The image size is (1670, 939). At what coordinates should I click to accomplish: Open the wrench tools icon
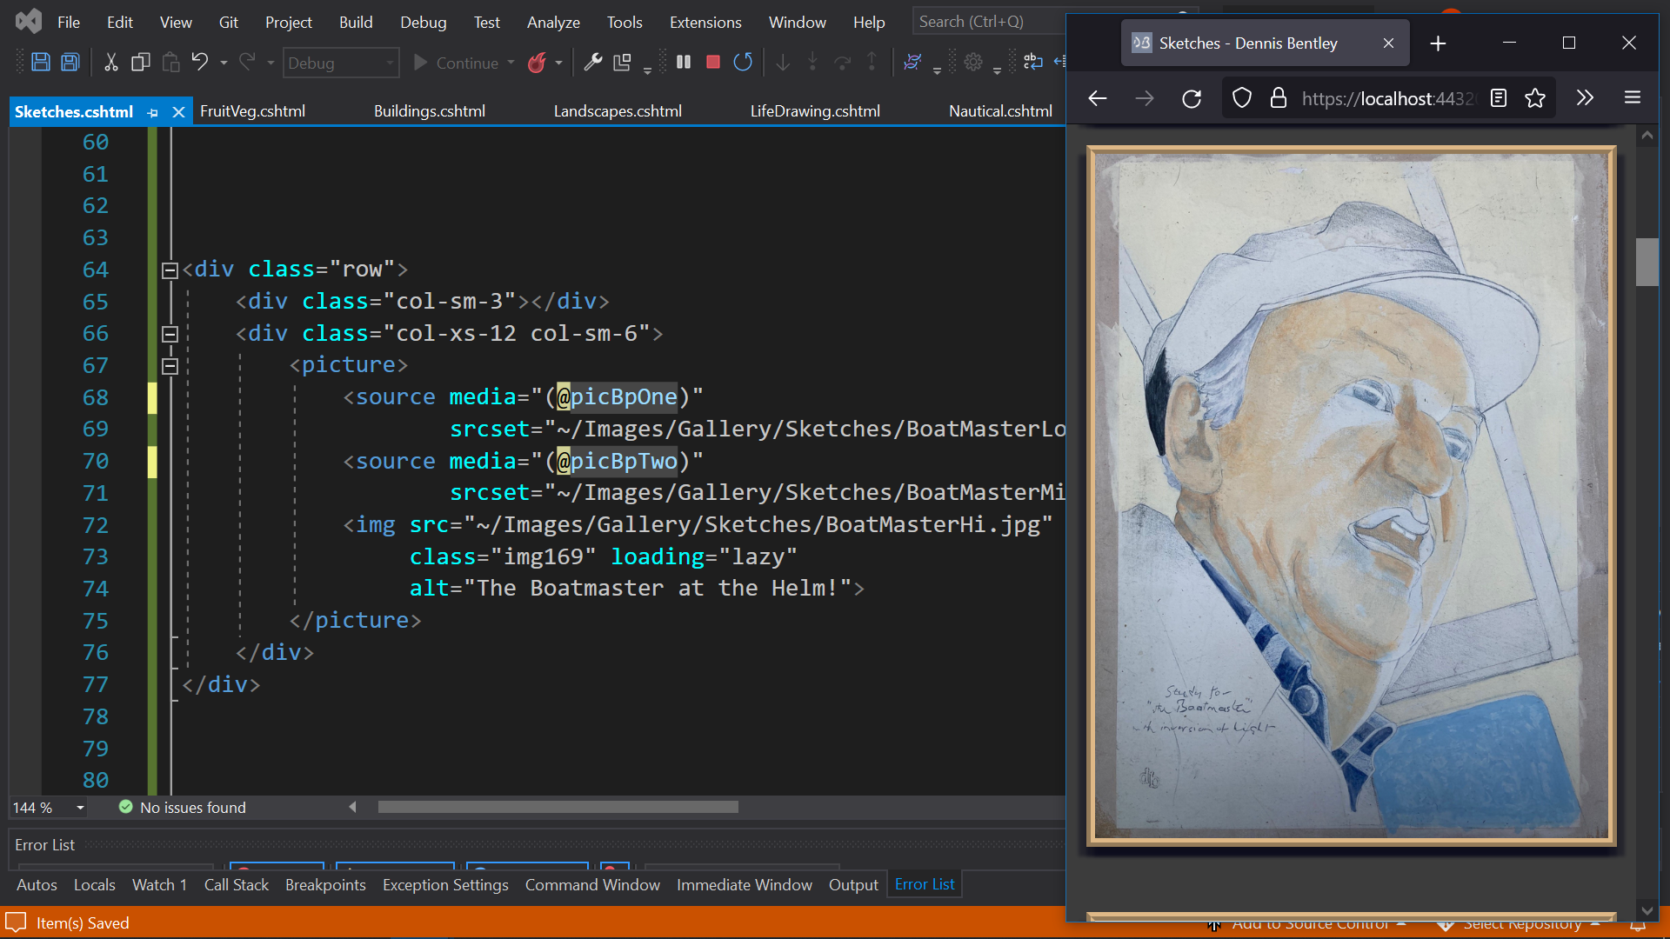coord(593,63)
